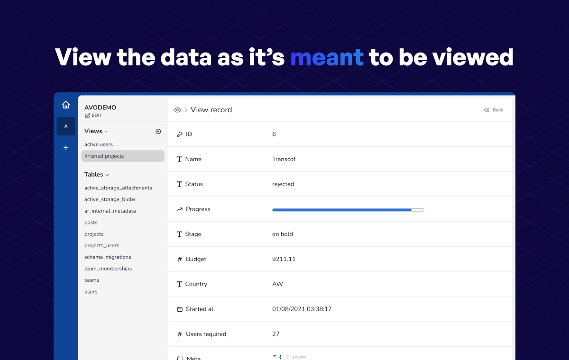Screen dimensions: 569x360
Task: Click the Progress bar indicator
Action: coord(348,209)
